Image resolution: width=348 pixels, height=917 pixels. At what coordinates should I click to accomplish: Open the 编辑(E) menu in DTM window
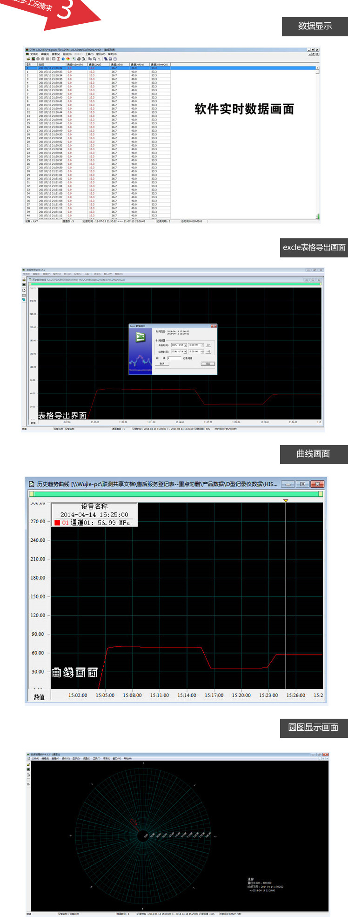[45, 54]
